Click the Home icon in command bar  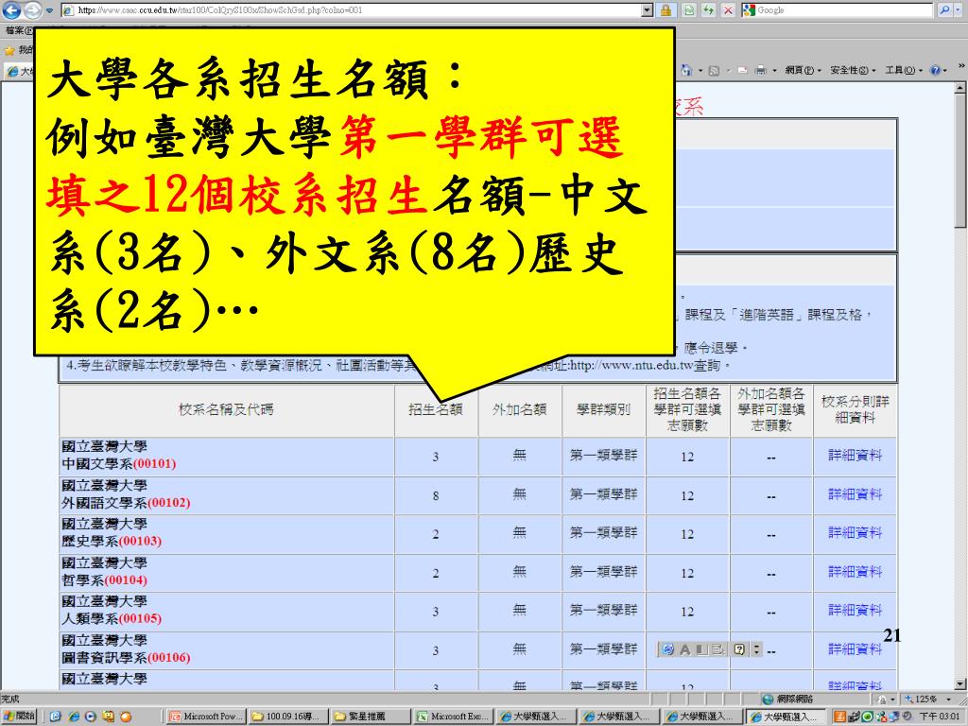686,70
